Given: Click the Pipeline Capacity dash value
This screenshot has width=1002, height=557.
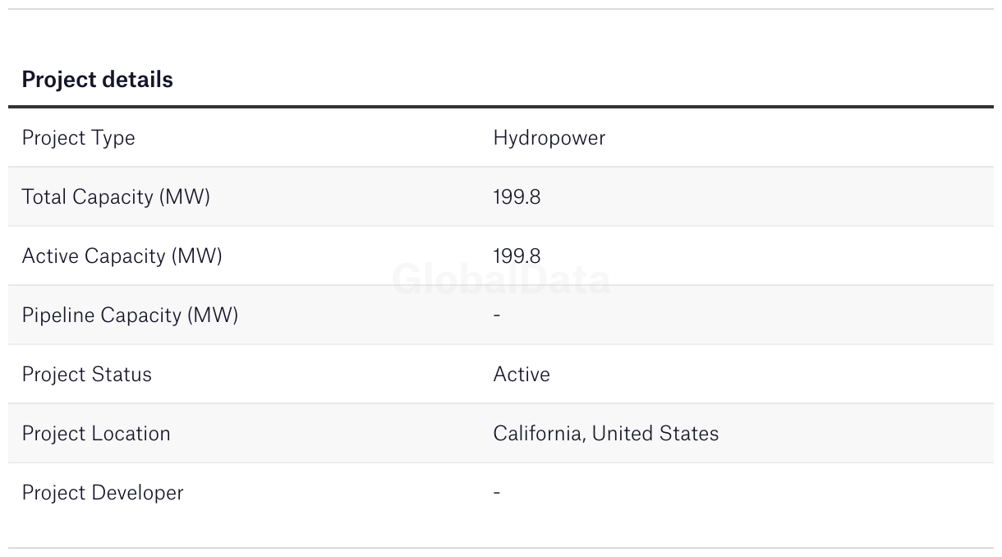Looking at the screenshot, I should point(497,315).
